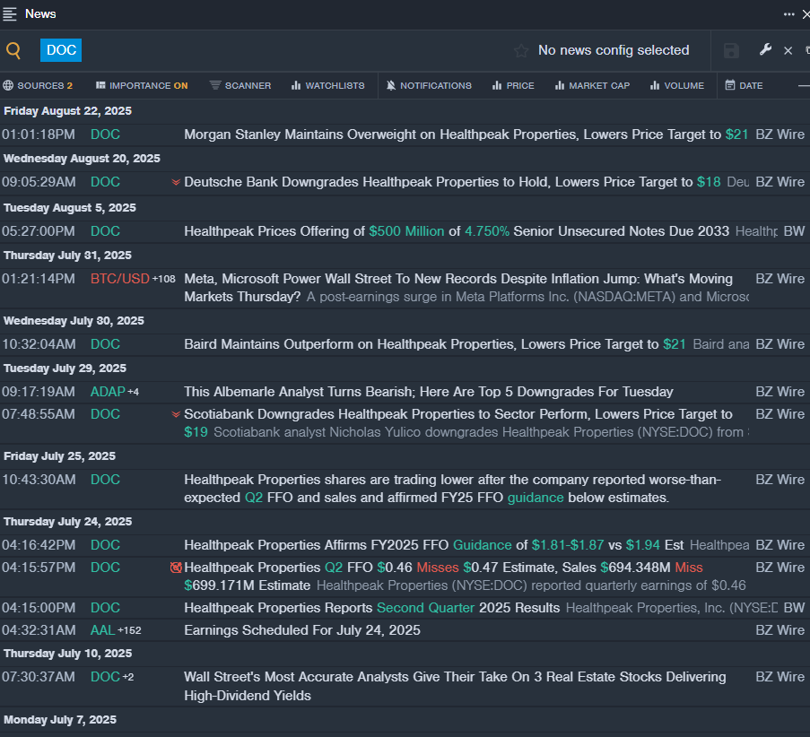Click the save config floppy icon

[731, 50]
